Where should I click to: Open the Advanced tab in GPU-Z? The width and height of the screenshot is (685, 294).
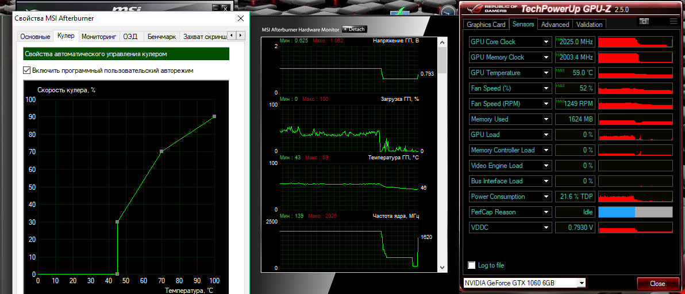[555, 25]
